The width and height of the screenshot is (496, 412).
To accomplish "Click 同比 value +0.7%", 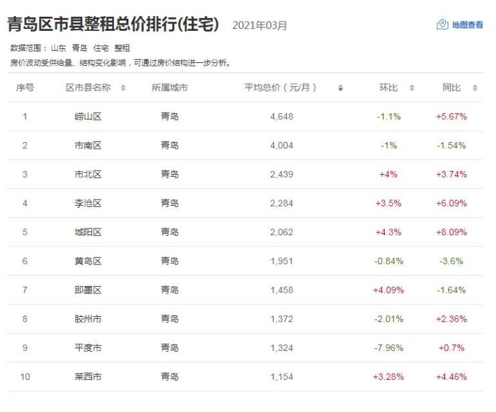I will pyautogui.click(x=451, y=348).
